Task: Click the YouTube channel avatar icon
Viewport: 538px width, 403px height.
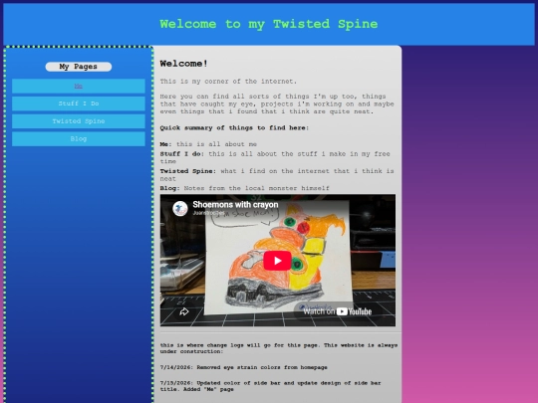Action: (180, 208)
